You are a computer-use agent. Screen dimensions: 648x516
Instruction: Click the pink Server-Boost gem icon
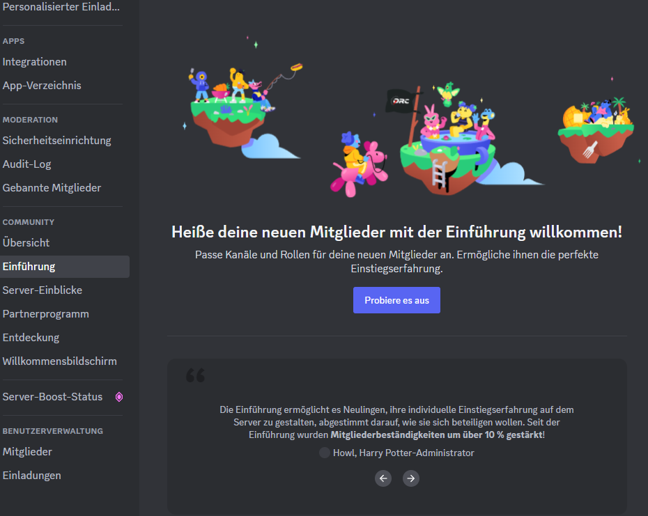coord(119,397)
